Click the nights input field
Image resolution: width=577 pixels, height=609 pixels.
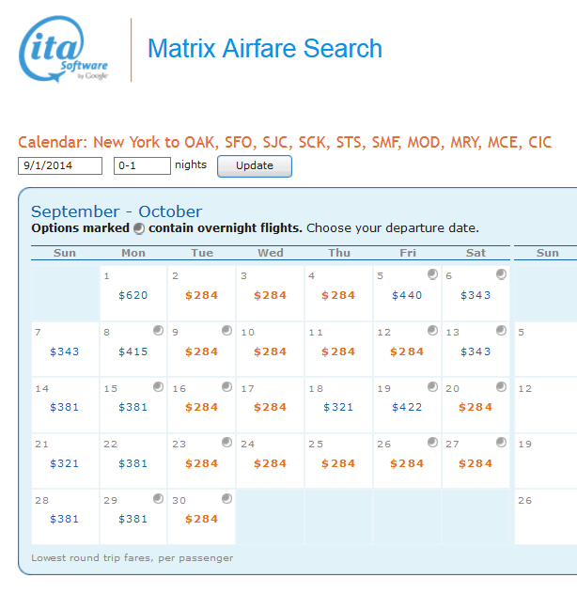(142, 166)
